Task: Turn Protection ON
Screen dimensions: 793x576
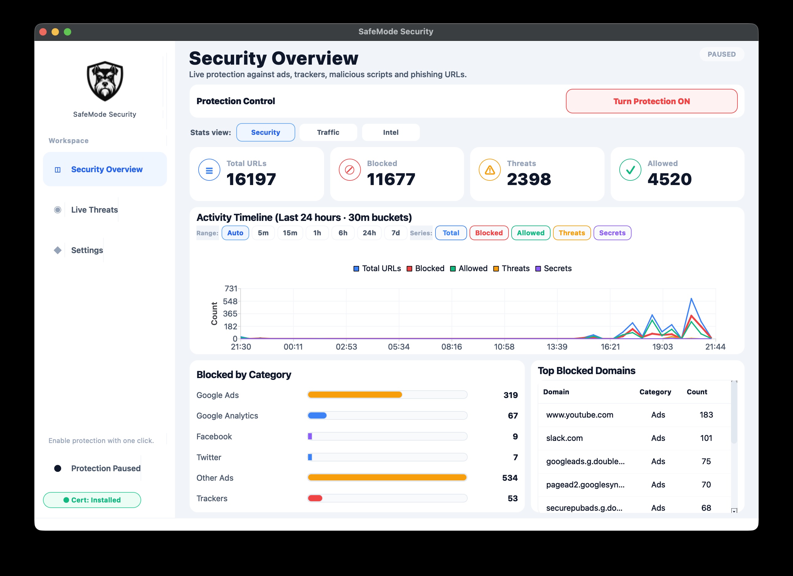Action: coord(652,101)
